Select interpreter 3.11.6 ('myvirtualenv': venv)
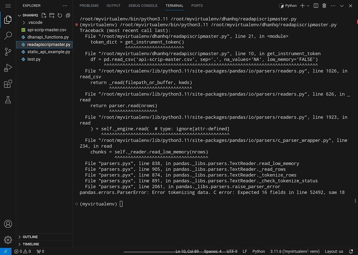Viewport: 358px width, 255px height. [295, 252]
